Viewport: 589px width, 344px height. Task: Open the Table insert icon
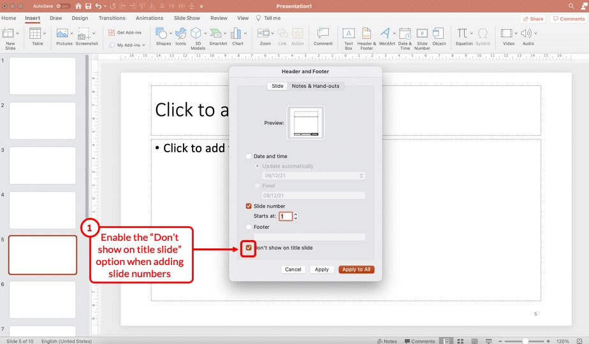point(35,33)
